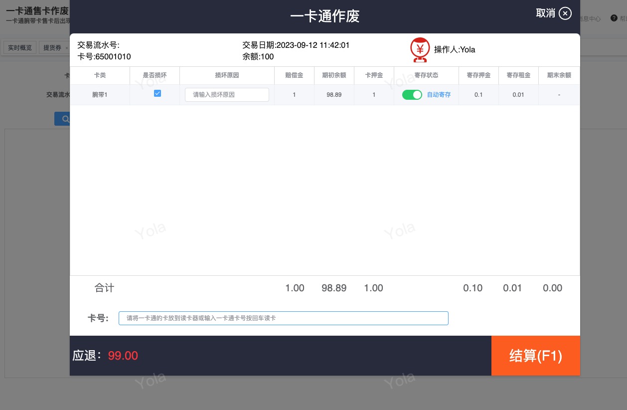This screenshot has width=627, height=410.
Task: Click the 操作人:Yola text
Action: tap(455, 49)
